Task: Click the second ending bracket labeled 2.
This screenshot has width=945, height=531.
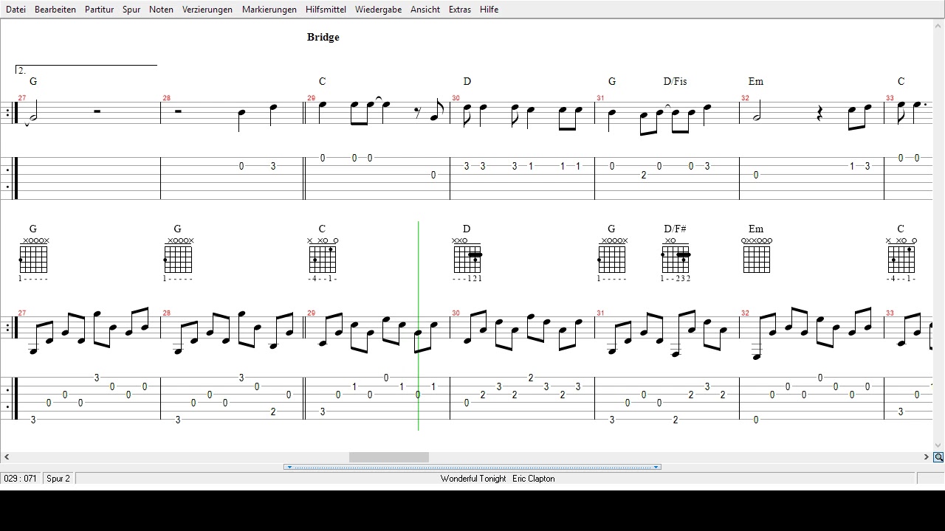Action: [x=86, y=69]
